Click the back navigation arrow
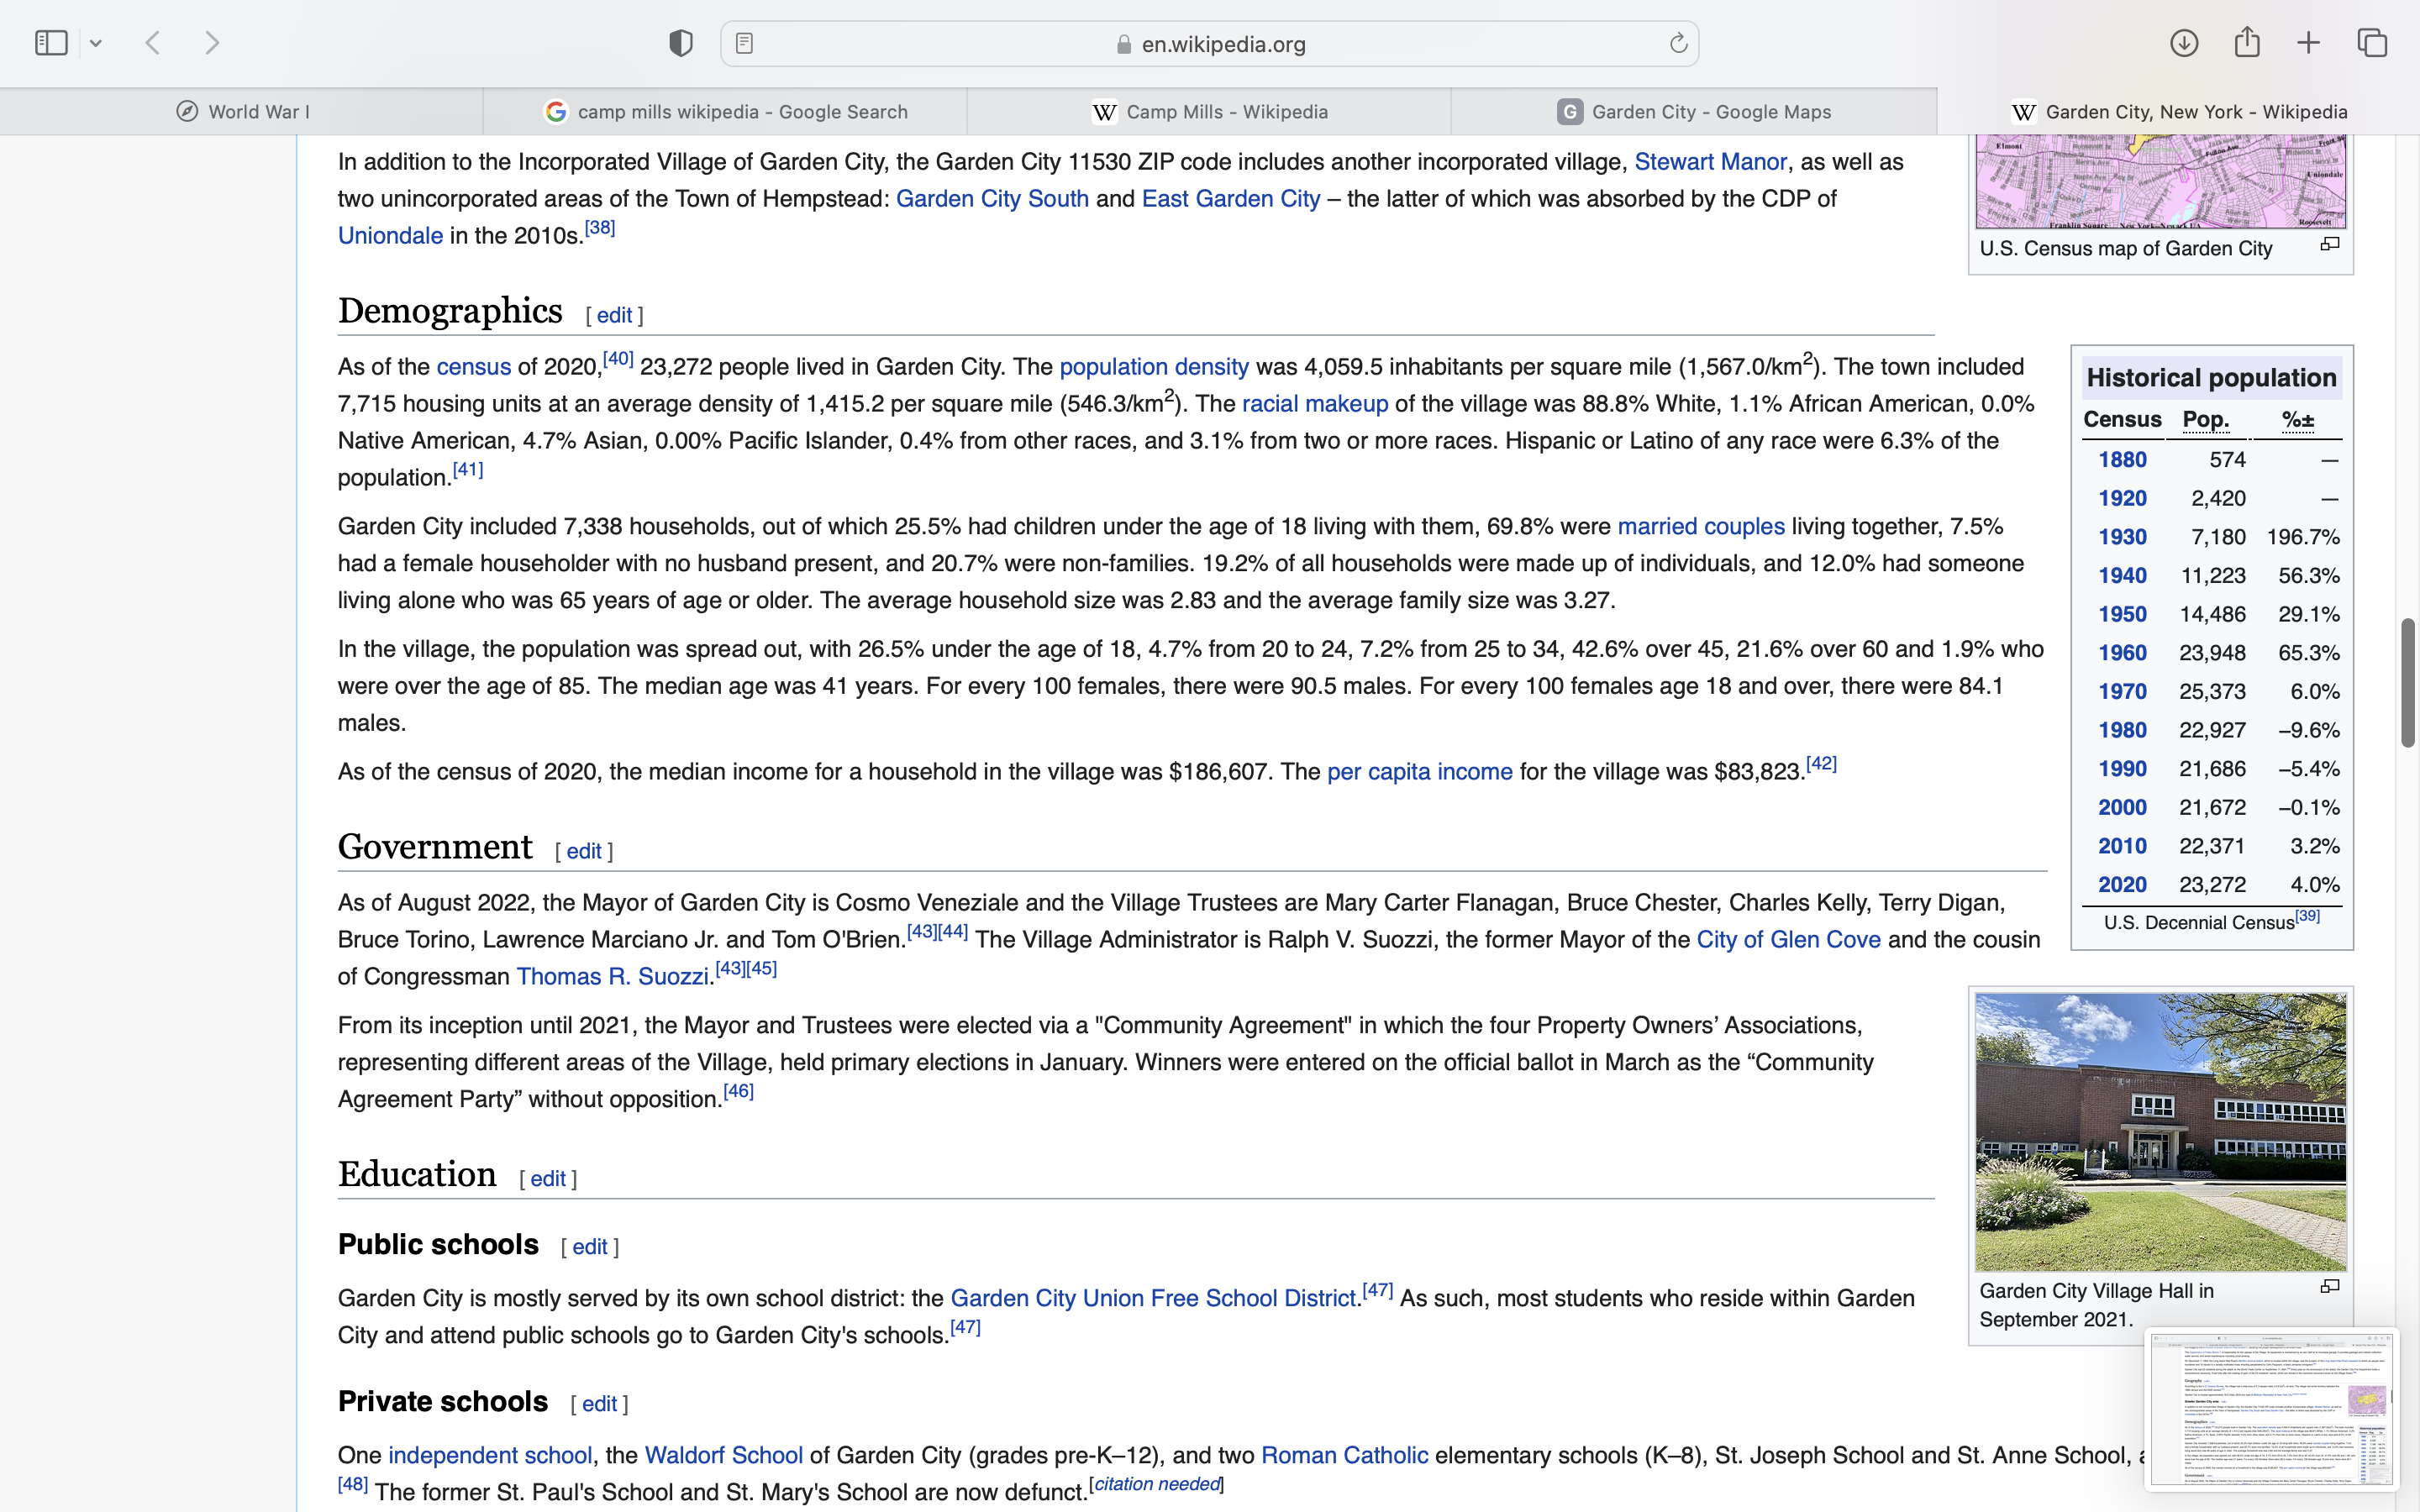The height and width of the screenshot is (1512, 2420). point(153,43)
